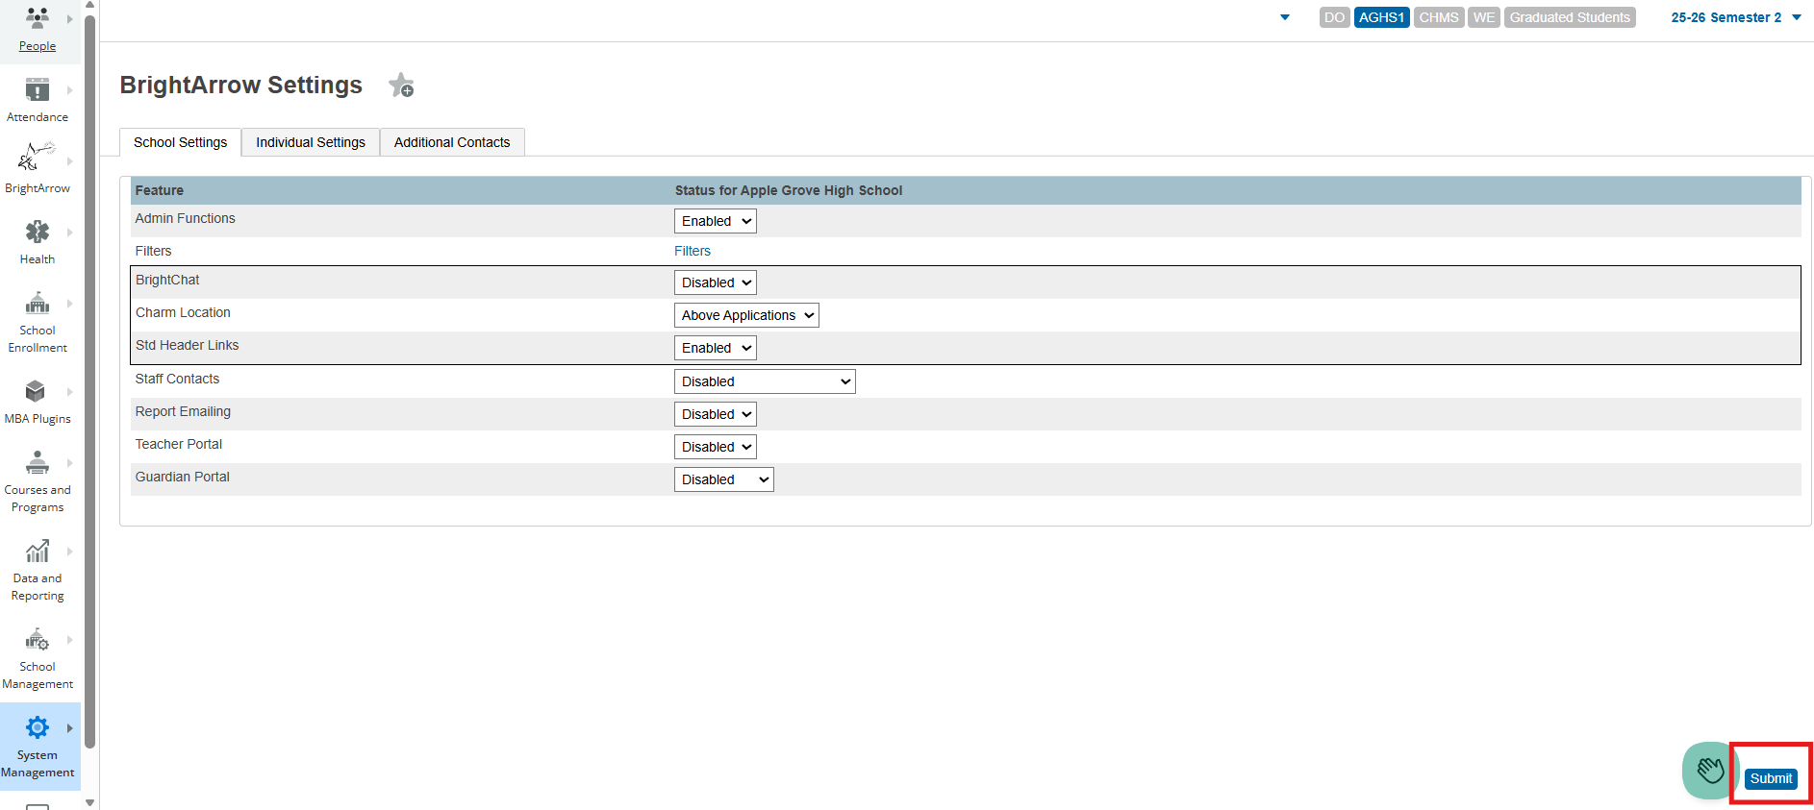Open the School Management icon

pos(38,639)
